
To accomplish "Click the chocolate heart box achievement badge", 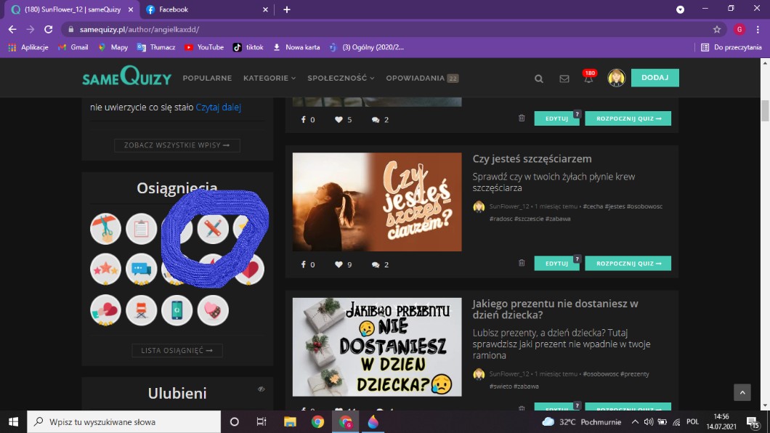I will pyautogui.click(x=213, y=310).
